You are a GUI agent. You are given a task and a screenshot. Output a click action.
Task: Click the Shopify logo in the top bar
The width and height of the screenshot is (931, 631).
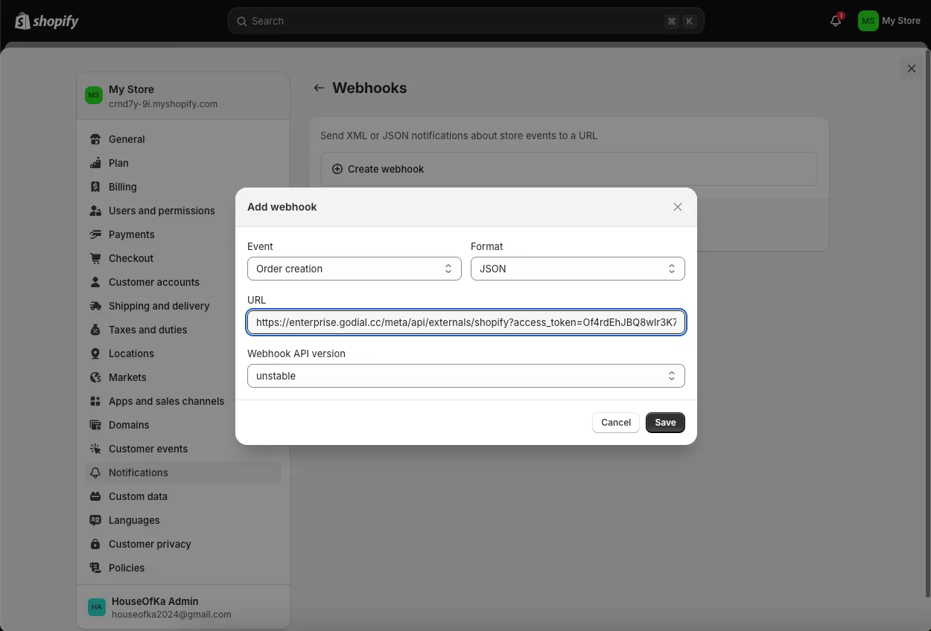(46, 21)
